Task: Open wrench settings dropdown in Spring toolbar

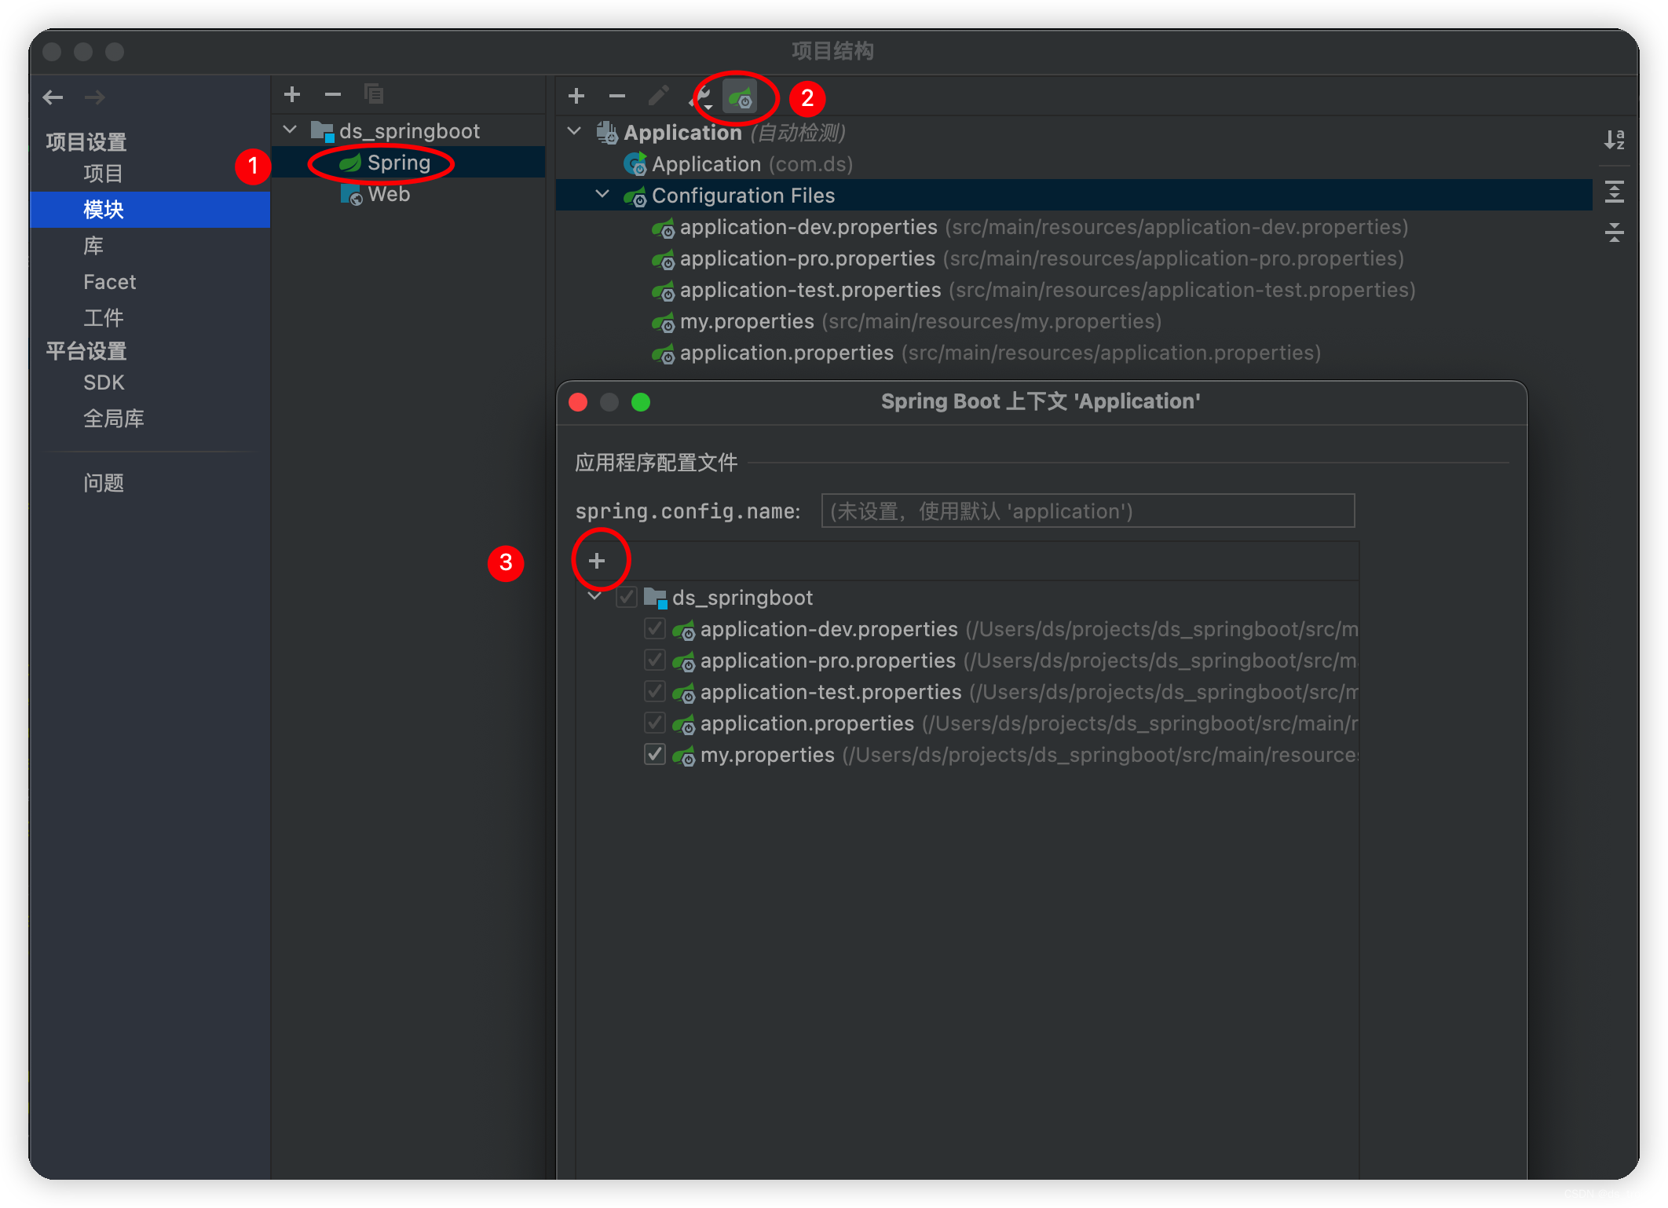Action: pos(701,97)
